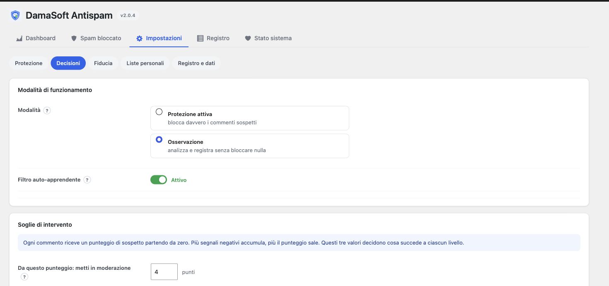Open help icon next to Modalità
Image resolution: width=609 pixels, height=286 pixels.
click(47, 111)
